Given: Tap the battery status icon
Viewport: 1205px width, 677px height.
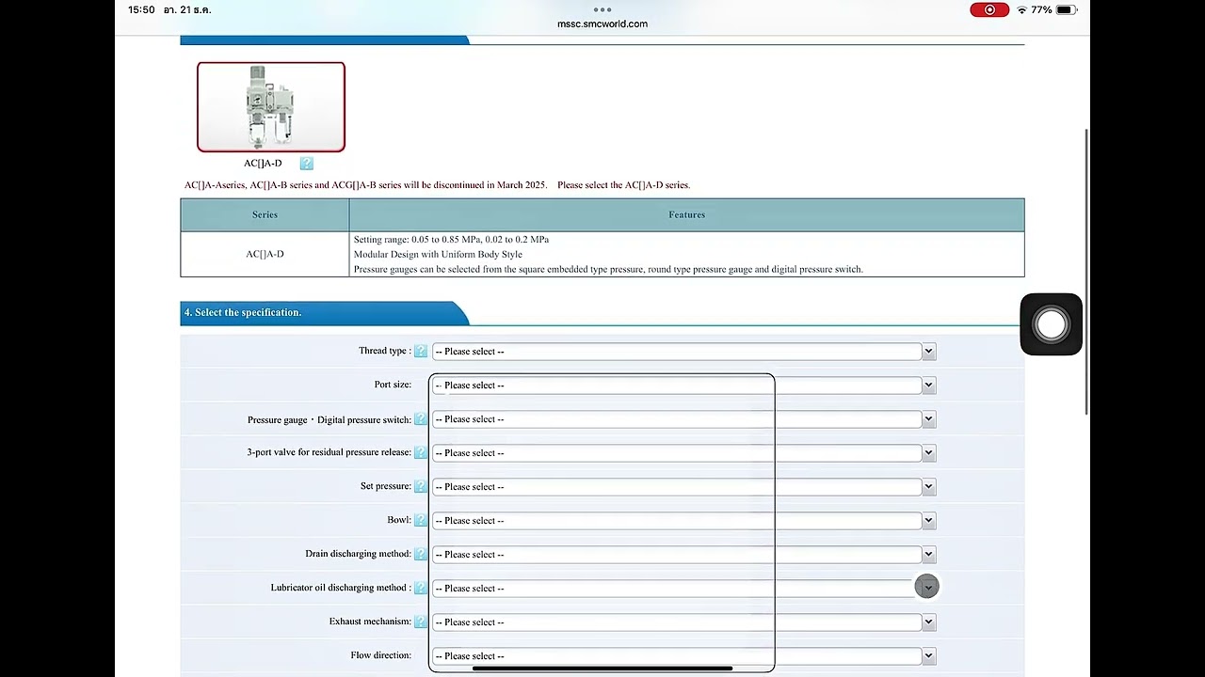Looking at the screenshot, I should click(x=1066, y=9).
